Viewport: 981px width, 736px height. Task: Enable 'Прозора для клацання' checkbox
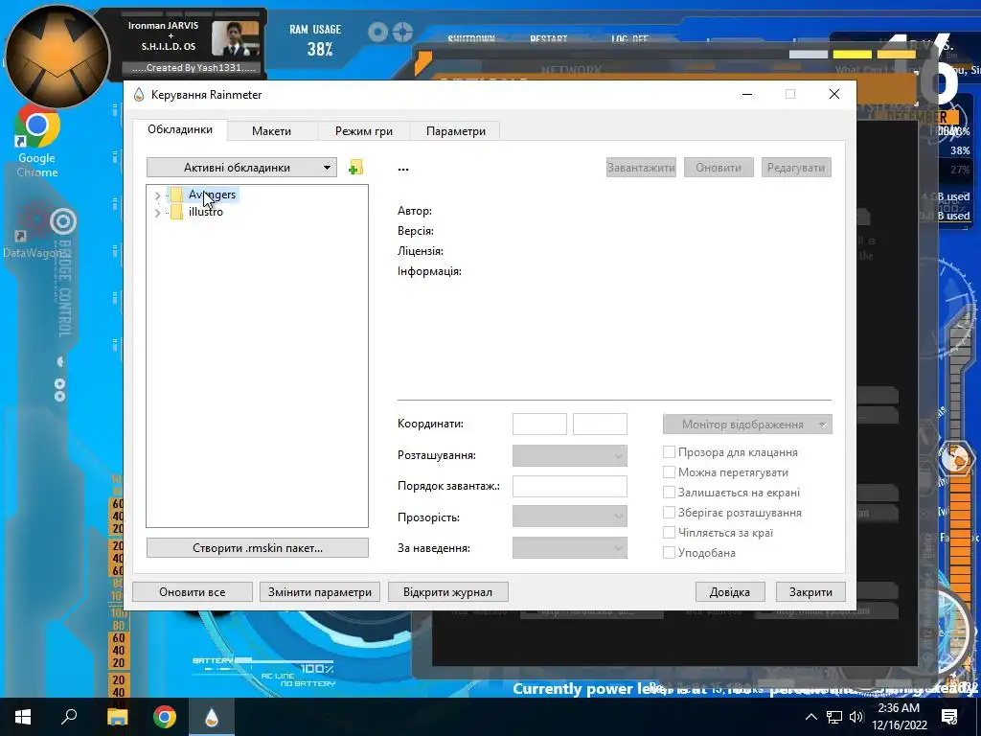coord(669,452)
